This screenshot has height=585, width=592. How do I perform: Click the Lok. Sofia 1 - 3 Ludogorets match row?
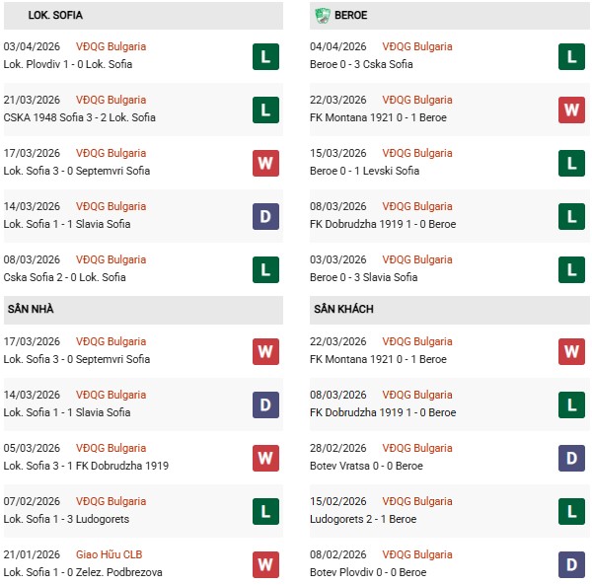coord(66,519)
